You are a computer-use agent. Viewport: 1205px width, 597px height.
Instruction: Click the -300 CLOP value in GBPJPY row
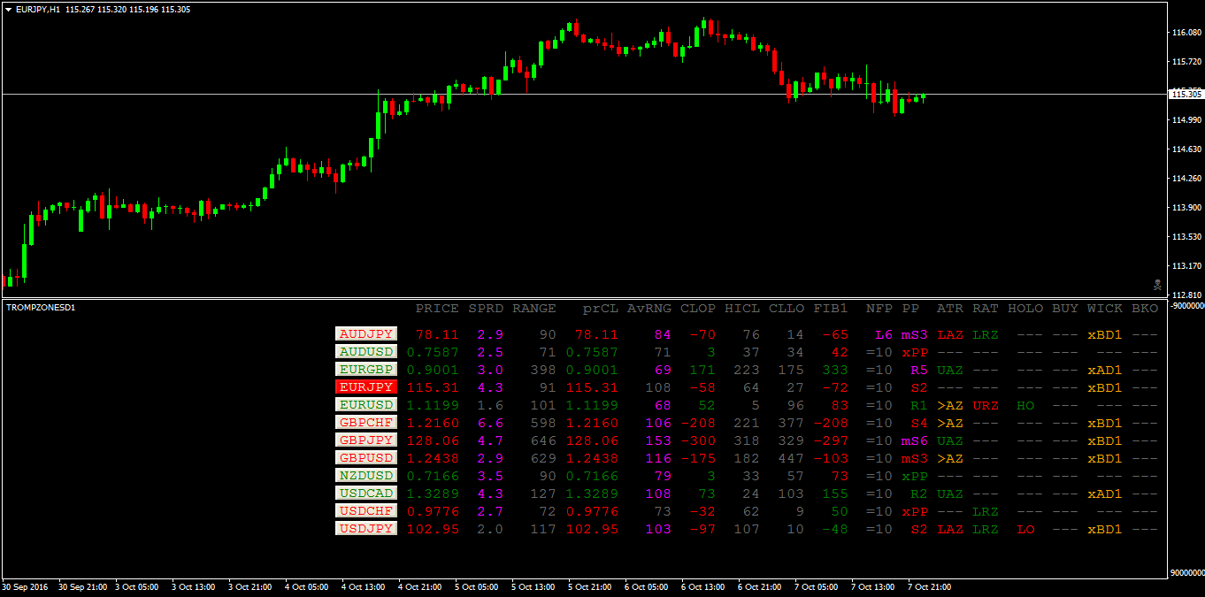pyautogui.click(x=698, y=441)
